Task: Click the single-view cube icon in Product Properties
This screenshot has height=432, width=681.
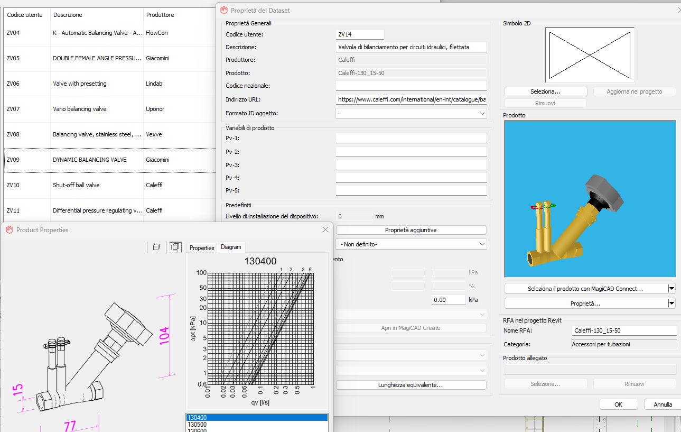Action: point(156,247)
